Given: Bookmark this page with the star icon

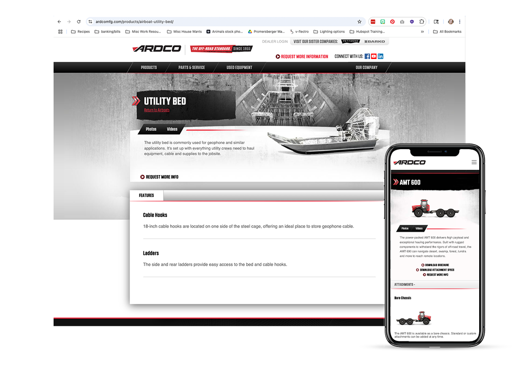Looking at the screenshot, I should (x=359, y=22).
